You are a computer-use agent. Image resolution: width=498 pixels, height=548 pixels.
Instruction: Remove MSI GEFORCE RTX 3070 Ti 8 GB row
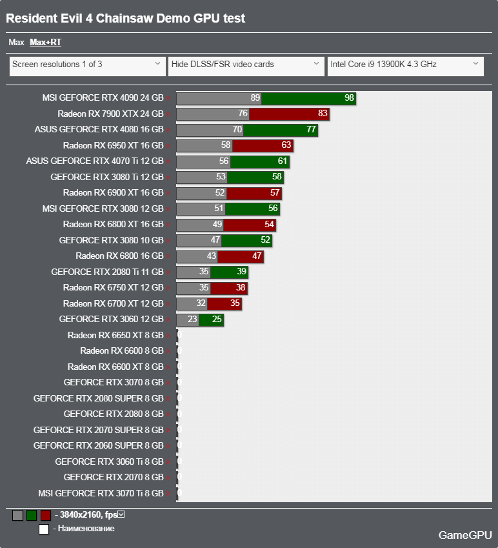pos(168,494)
